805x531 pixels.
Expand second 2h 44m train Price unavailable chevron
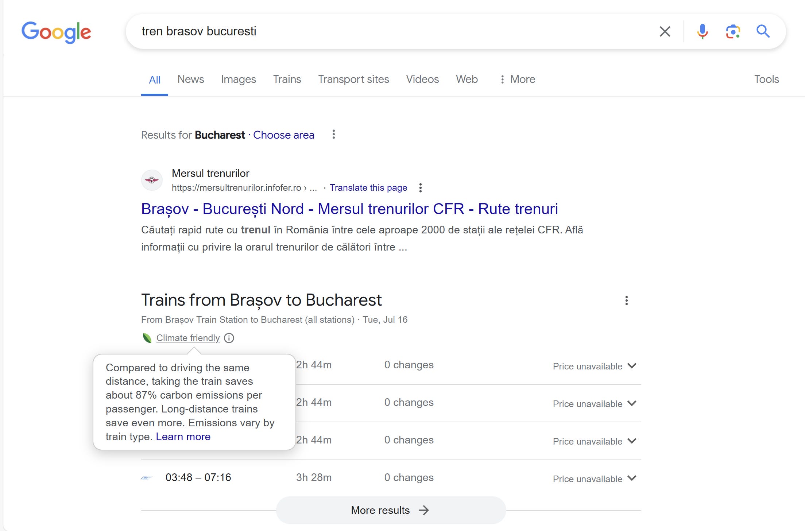coord(632,403)
